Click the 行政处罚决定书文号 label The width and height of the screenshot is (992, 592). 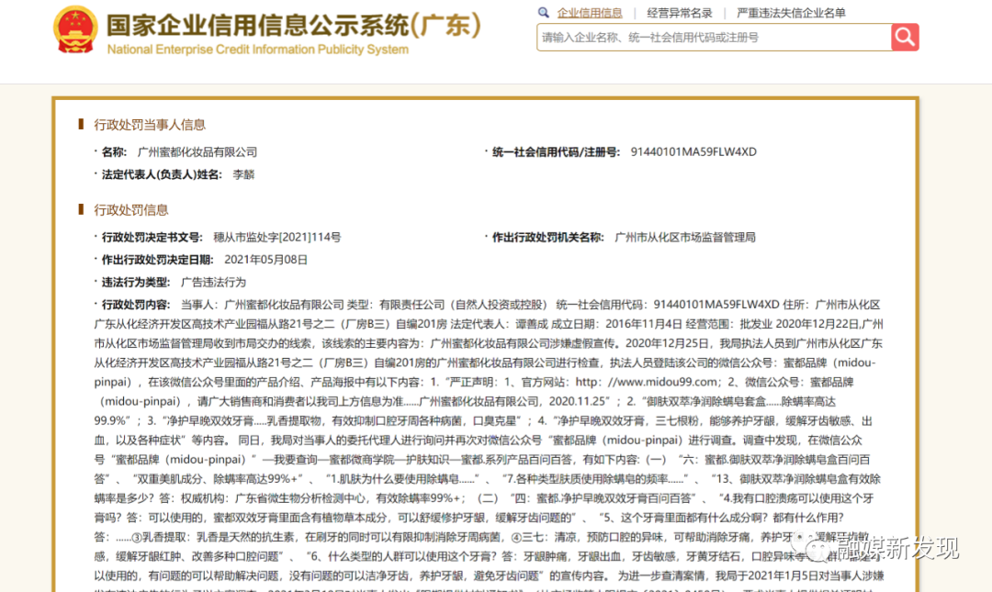[x=152, y=237]
